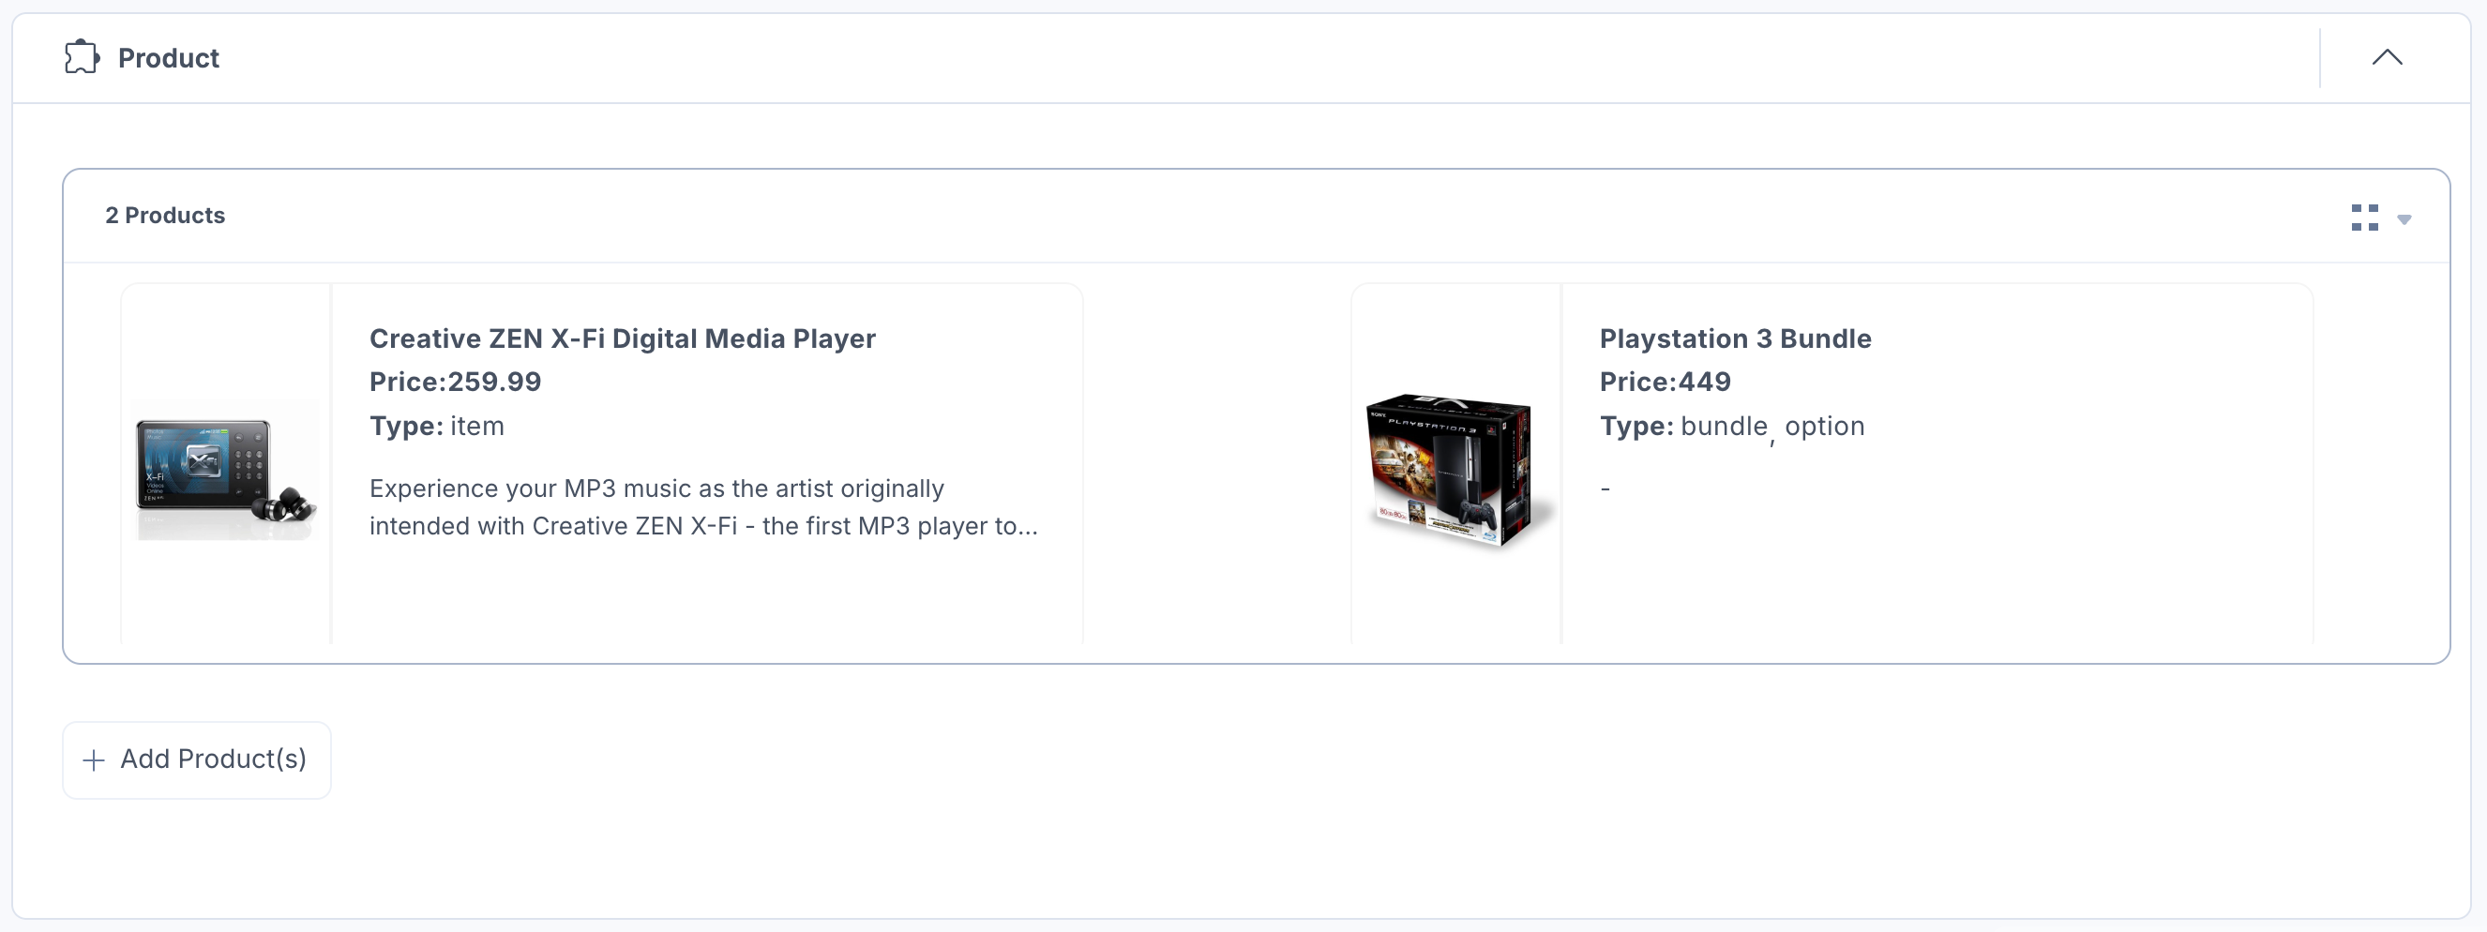Select the Playstation 3 Bundle title
Screen dimensions: 2487x932
[x=1735, y=338]
